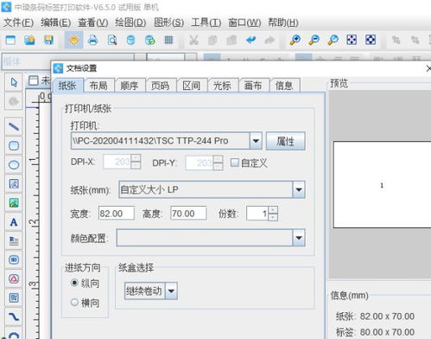Switch to the 布局 tab
431x339 pixels.
[98, 86]
